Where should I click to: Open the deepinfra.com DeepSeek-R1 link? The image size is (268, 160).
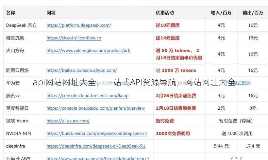click(96, 146)
